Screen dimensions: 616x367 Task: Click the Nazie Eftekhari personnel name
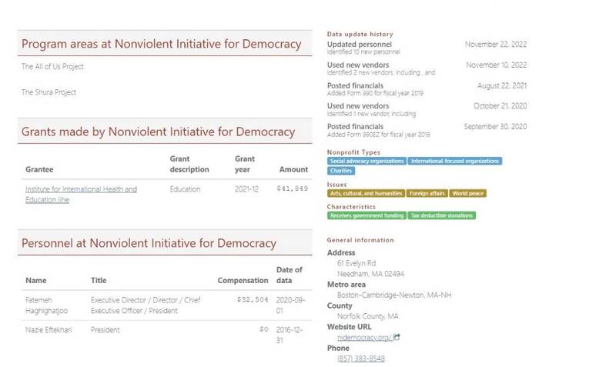point(50,329)
